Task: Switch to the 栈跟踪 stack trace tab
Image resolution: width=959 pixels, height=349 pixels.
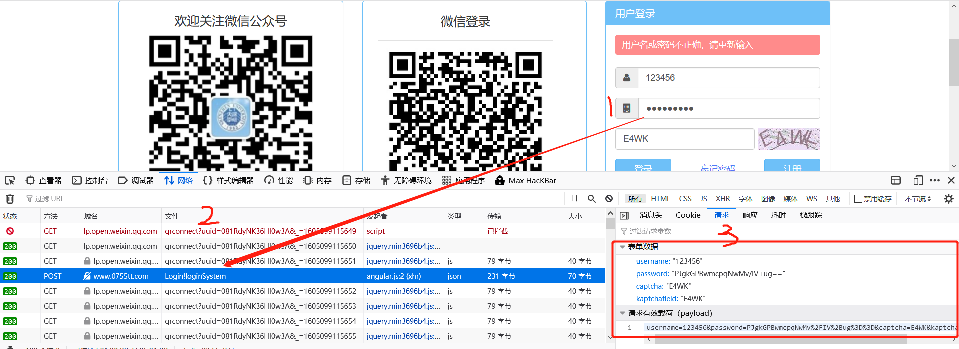Action: 811,215
